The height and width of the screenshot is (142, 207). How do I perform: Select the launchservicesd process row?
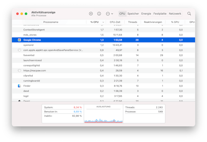click(103, 60)
